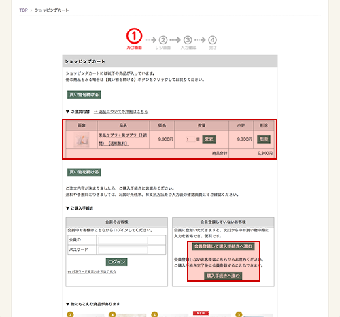Click the 9,300円 value in the 価格 column
This screenshot has width=340, height=317.
click(166, 139)
